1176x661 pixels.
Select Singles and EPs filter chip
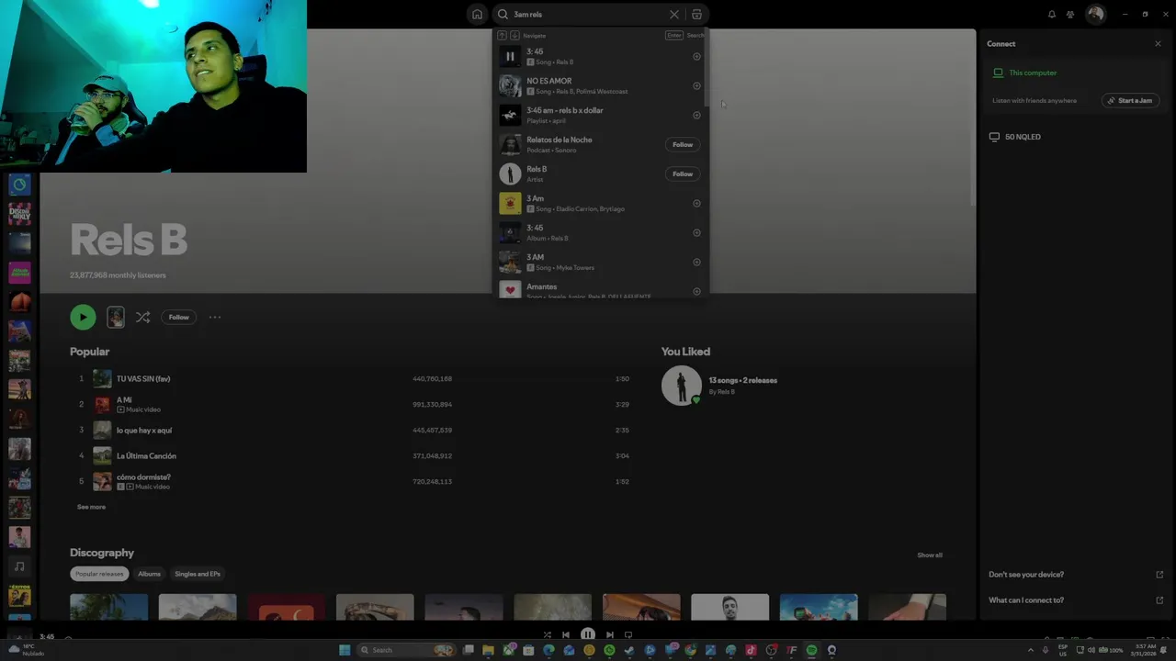pos(198,574)
